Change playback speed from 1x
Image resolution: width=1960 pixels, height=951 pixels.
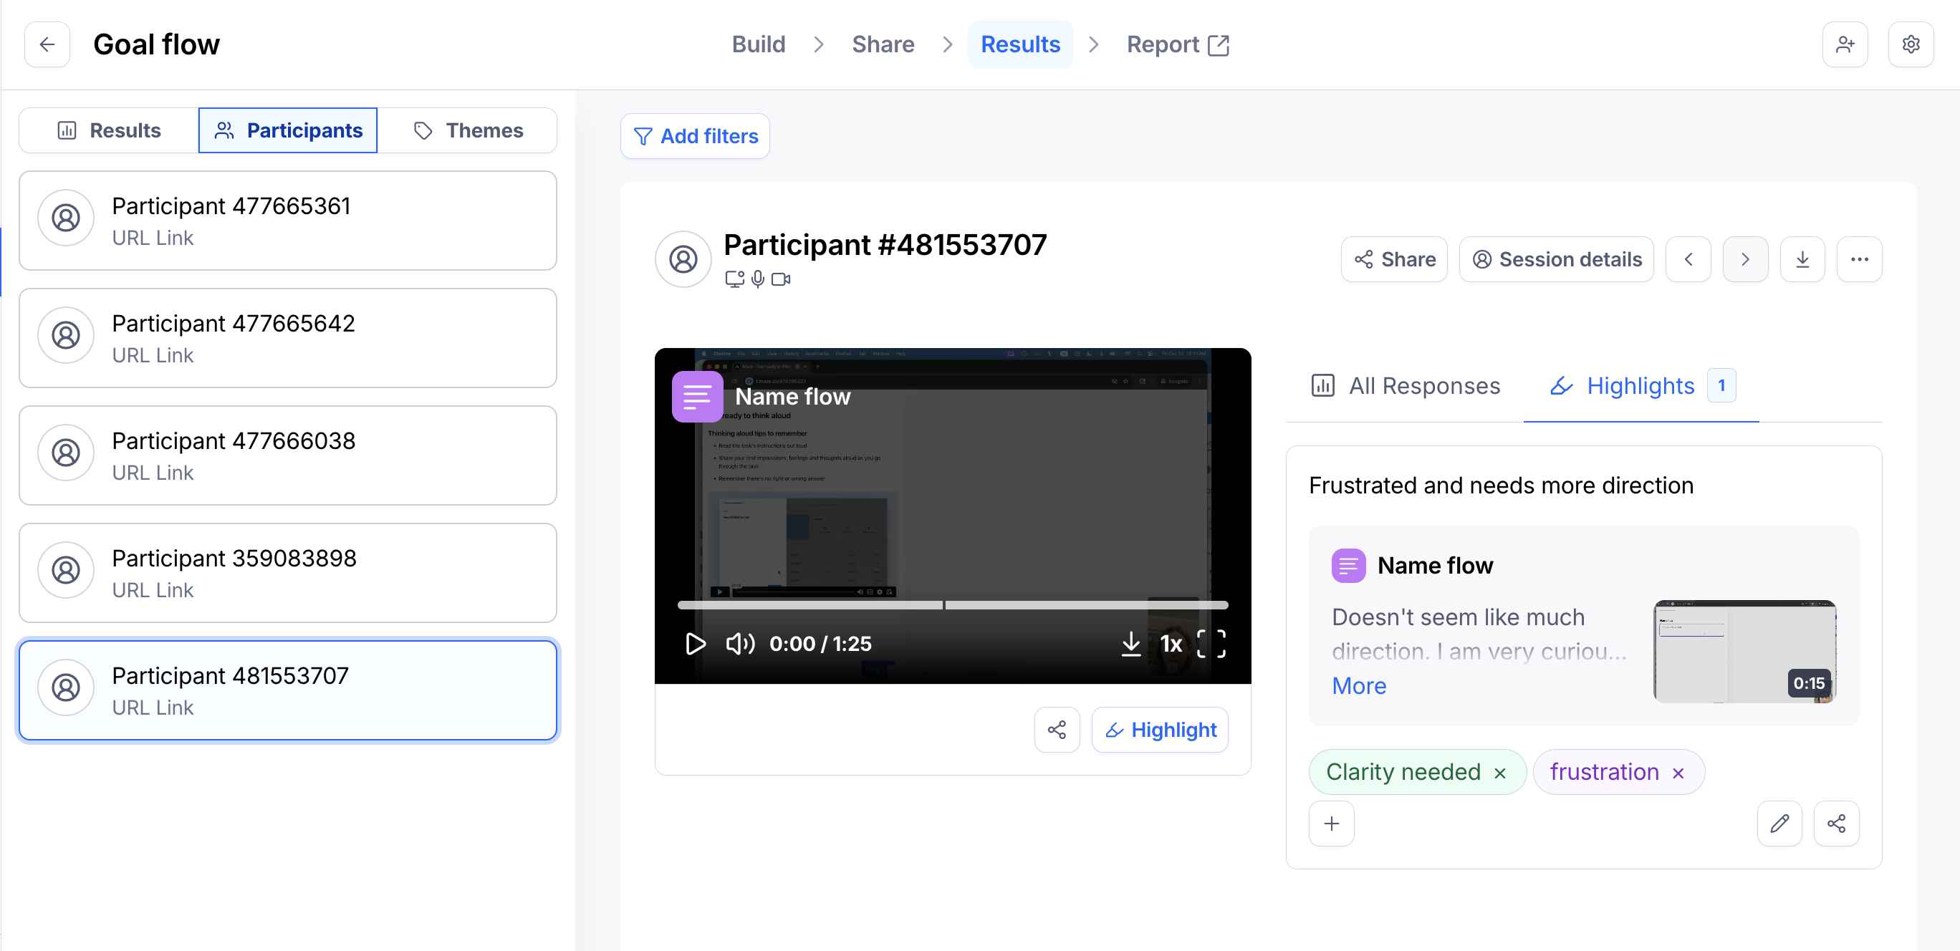pos(1171,644)
